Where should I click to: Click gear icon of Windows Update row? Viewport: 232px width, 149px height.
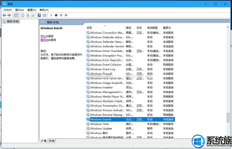click(x=88, y=128)
